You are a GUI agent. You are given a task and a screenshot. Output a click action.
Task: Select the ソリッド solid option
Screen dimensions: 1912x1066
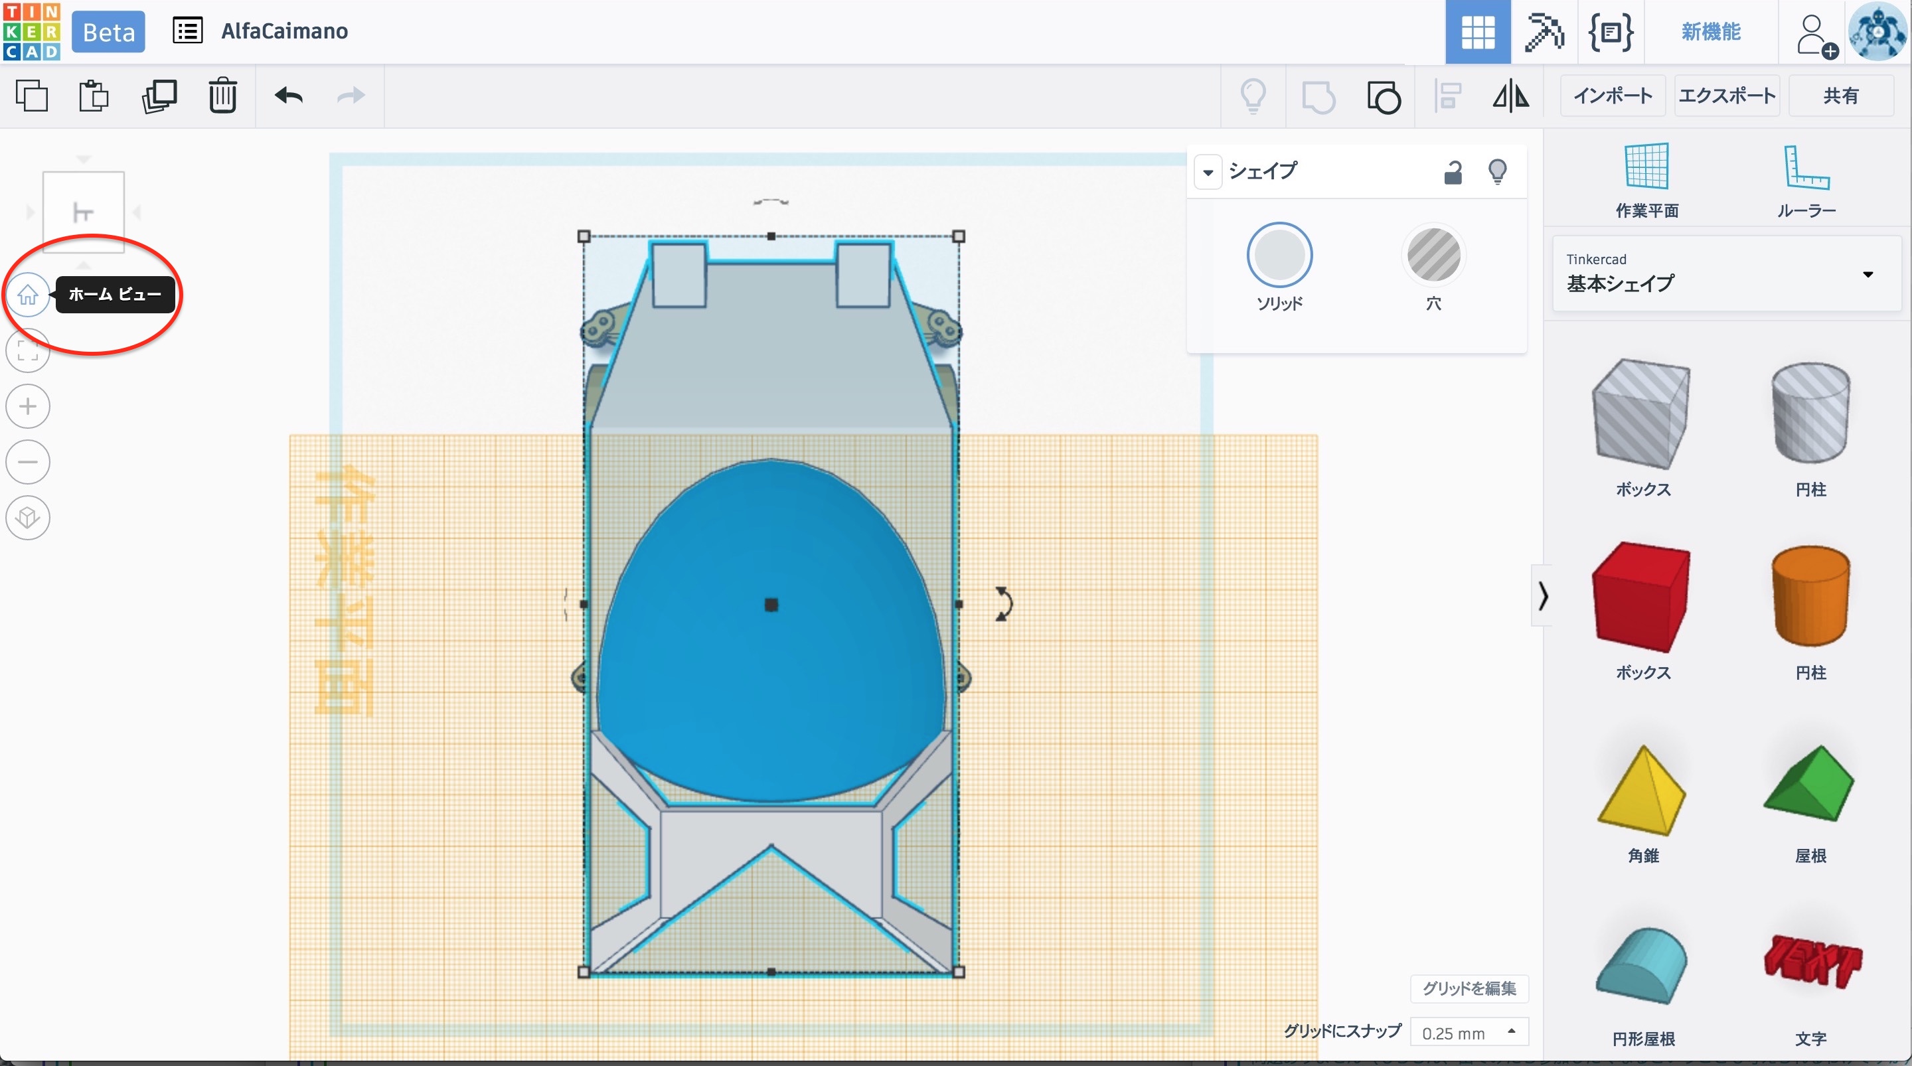click(1279, 256)
